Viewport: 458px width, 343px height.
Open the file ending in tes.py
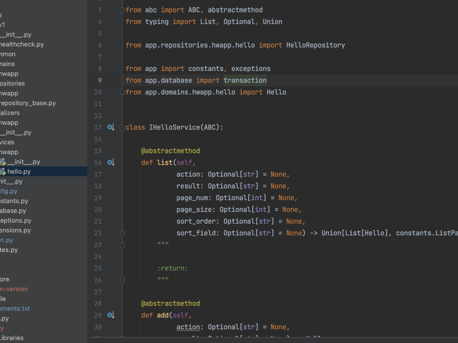coord(9,250)
